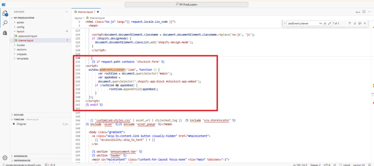
Task: Click the storelocatoramal.myshopify.com status item
Action: click(21, 165)
